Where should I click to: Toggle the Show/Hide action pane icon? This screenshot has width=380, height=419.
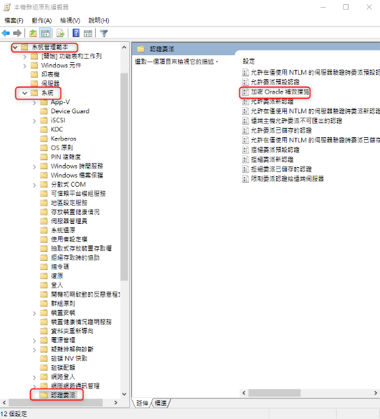tap(88, 33)
